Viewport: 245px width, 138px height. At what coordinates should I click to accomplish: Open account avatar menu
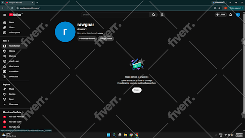[x=238, y=15]
